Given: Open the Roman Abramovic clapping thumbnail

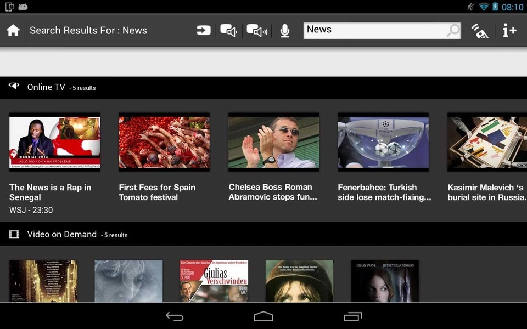Looking at the screenshot, I should tap(274, 142).
